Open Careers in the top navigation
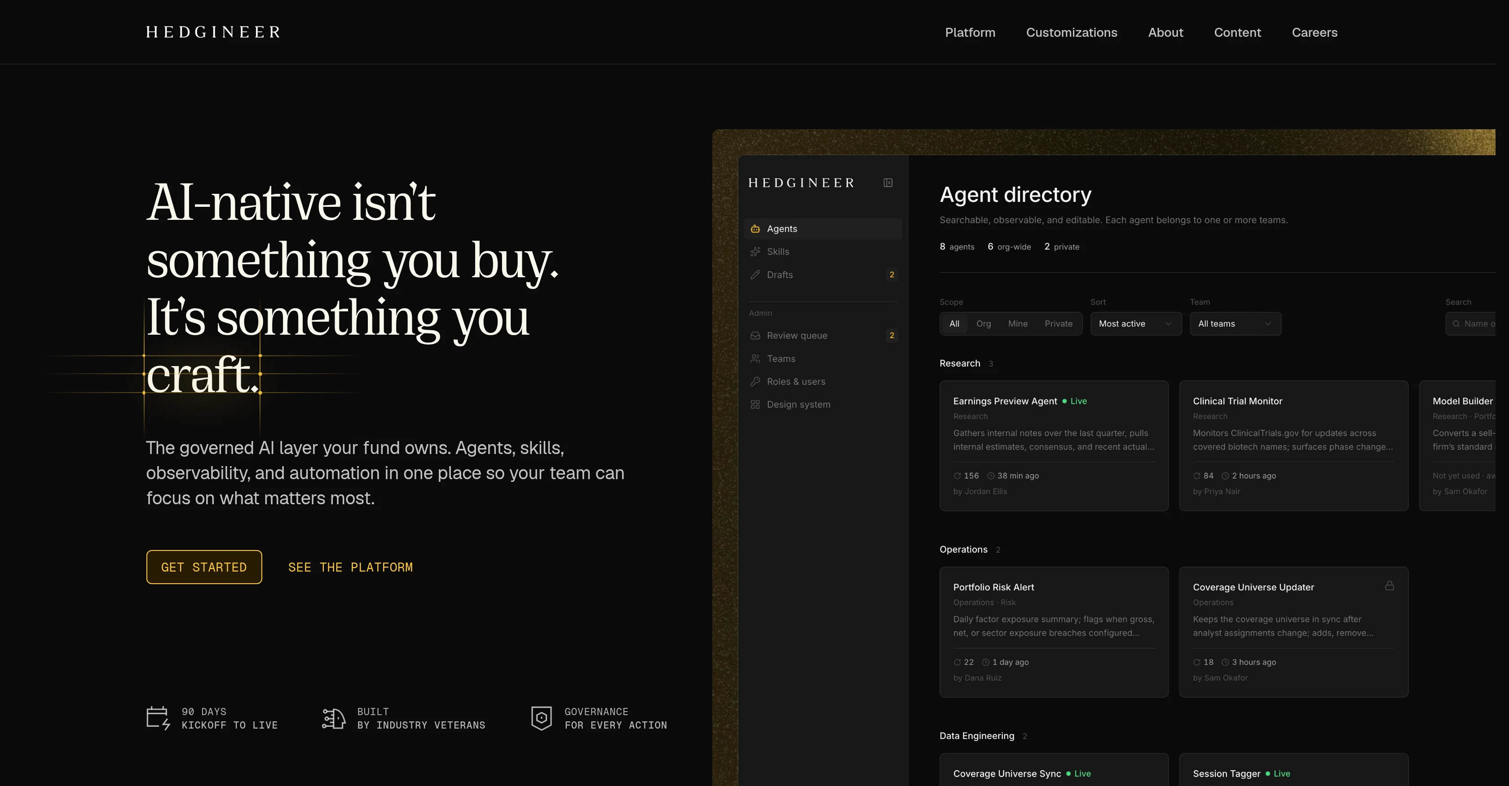1509x786 pixels. (x=1315, y=32)
